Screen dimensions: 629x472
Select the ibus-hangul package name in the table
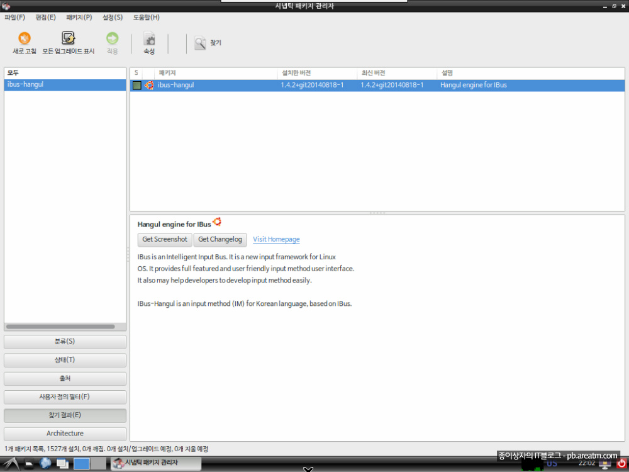click(x=175, y=85)
